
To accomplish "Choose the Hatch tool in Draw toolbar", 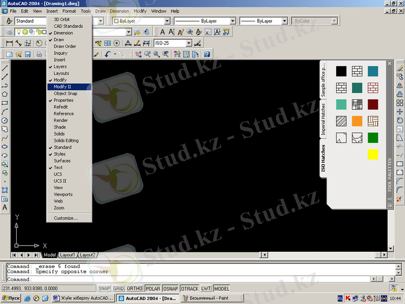I will point(5,189).
